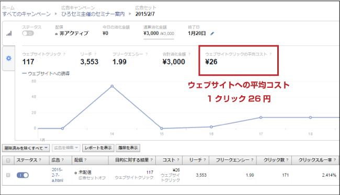Open the 削除済みを除くすべて filter dropdown
The image size is (340, 195).
(26, 148)
